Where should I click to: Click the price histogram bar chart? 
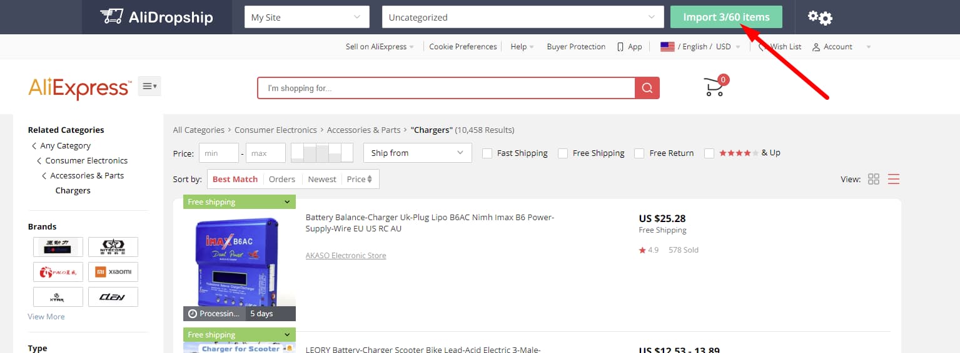(x=322, y=153)
